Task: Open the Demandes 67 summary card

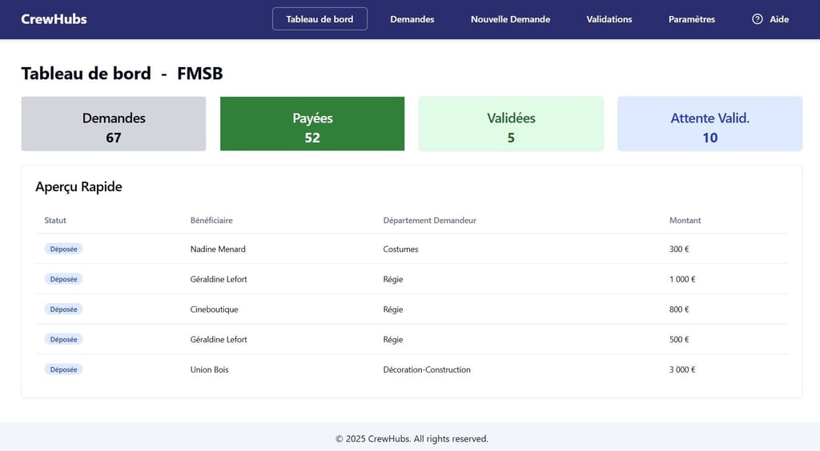Action: tap(114, 124)
